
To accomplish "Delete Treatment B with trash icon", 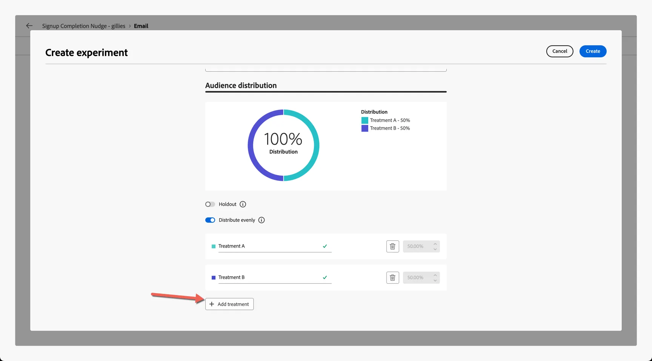I will [x=392, y=278].
